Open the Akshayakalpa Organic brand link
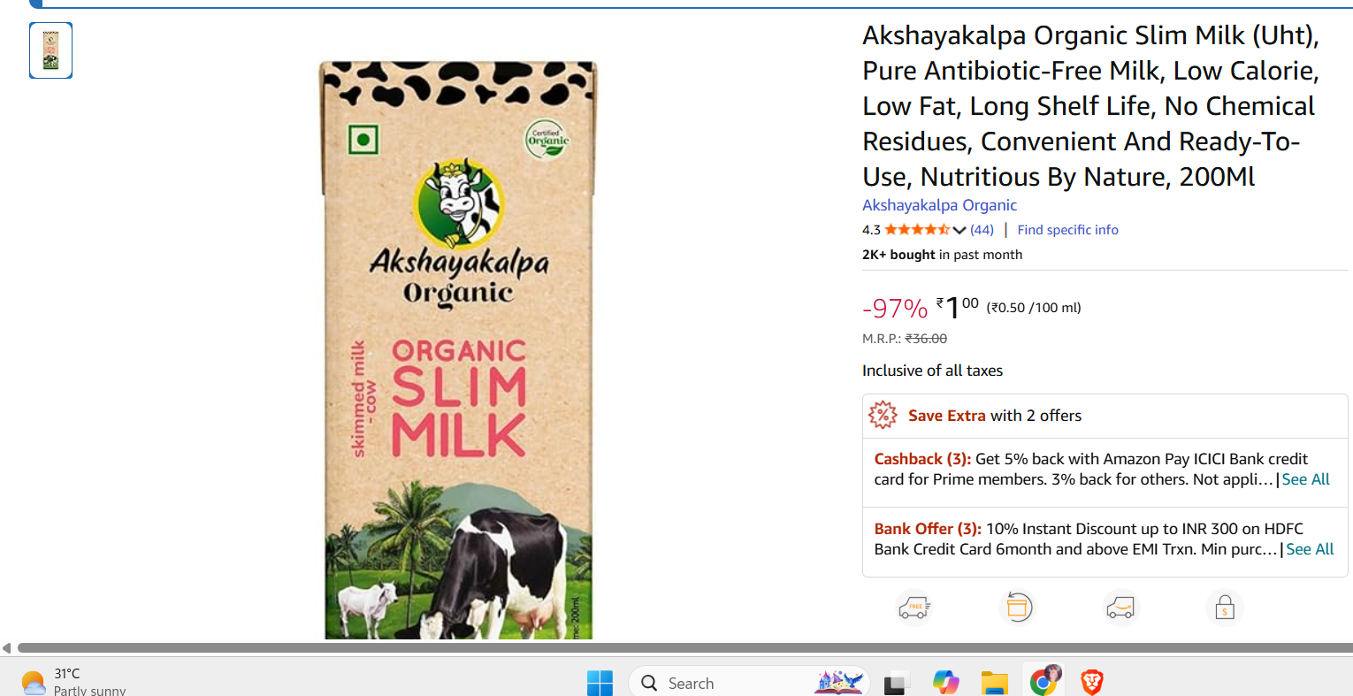Screen dimensions: 1353x696 (x=939, y=205)
